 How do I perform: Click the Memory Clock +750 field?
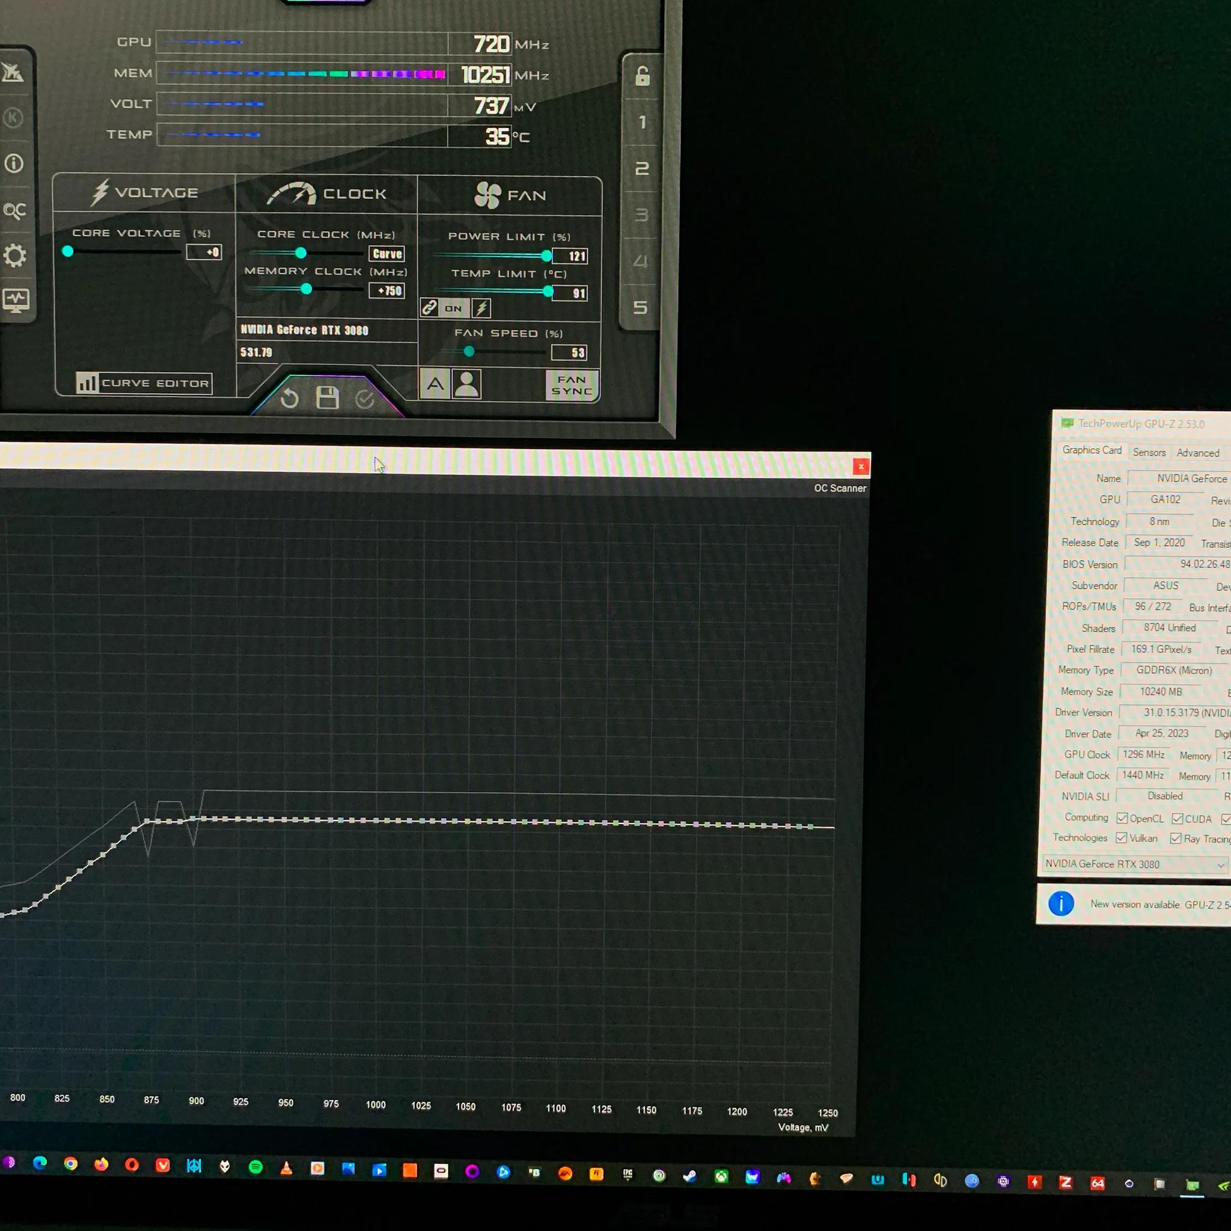click(x=386, y=290)
